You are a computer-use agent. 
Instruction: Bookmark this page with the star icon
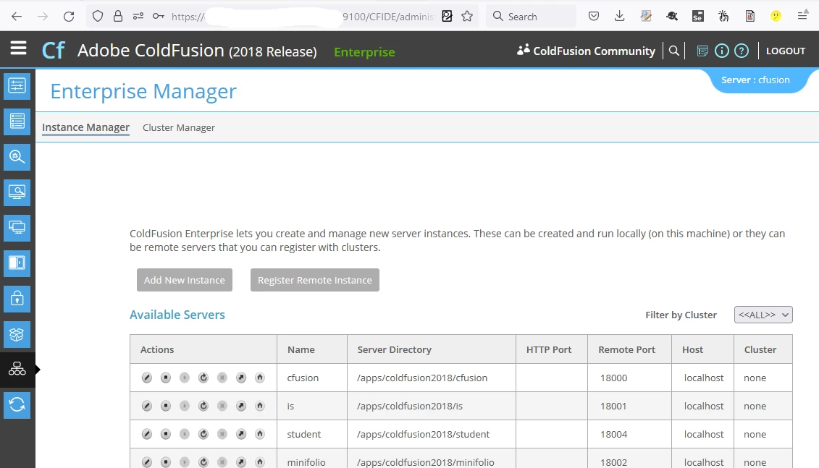pos(467,16)
